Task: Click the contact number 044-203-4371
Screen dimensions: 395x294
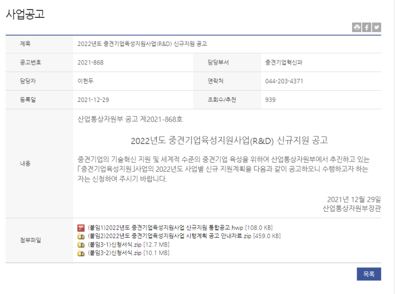Action: tap(284, 81)
